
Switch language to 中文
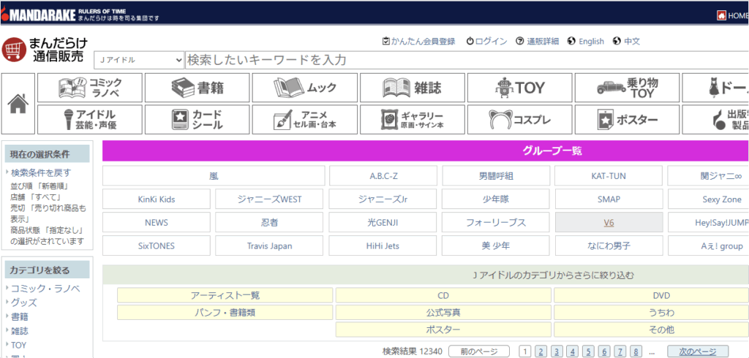(632, 42)
